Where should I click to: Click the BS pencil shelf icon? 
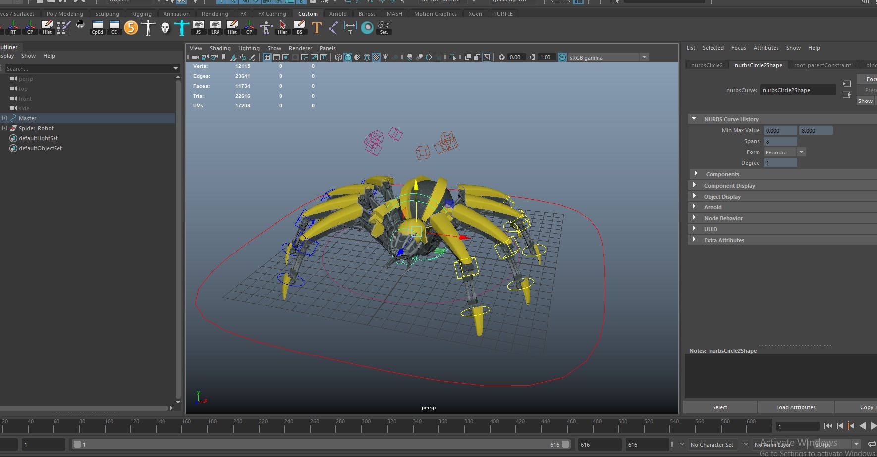[x=299, y=27]
